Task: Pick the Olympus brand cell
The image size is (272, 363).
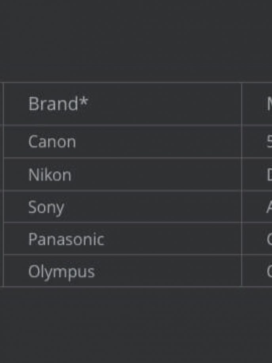Action: [61, 271]
